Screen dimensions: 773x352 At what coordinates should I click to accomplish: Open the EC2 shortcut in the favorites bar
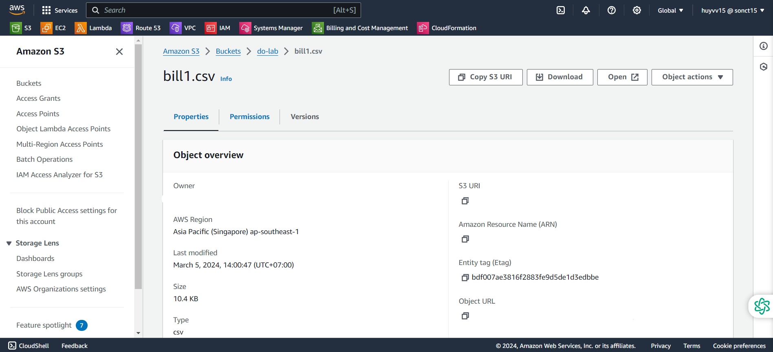pyautogui.click(x=53, y=28)
